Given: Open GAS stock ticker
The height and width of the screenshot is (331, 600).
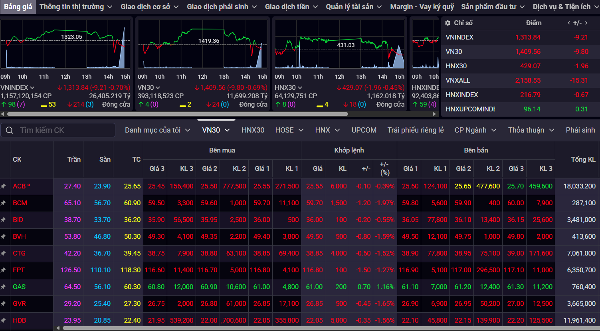Looking at the screenshot, I should click(x=19, y=287).
